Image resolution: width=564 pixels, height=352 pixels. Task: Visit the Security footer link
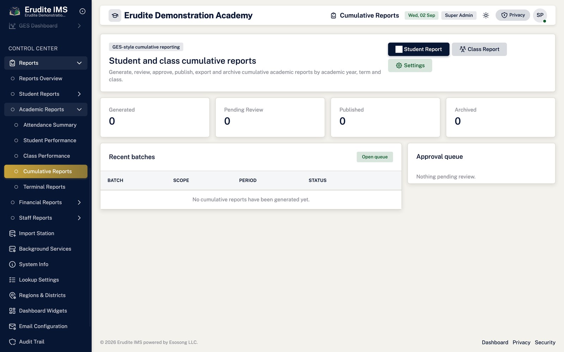[545, 342]
